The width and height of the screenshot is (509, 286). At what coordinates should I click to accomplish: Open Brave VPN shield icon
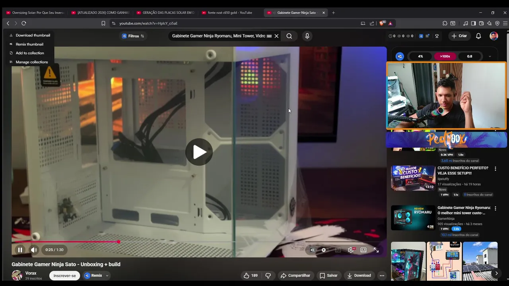[497, 23]
